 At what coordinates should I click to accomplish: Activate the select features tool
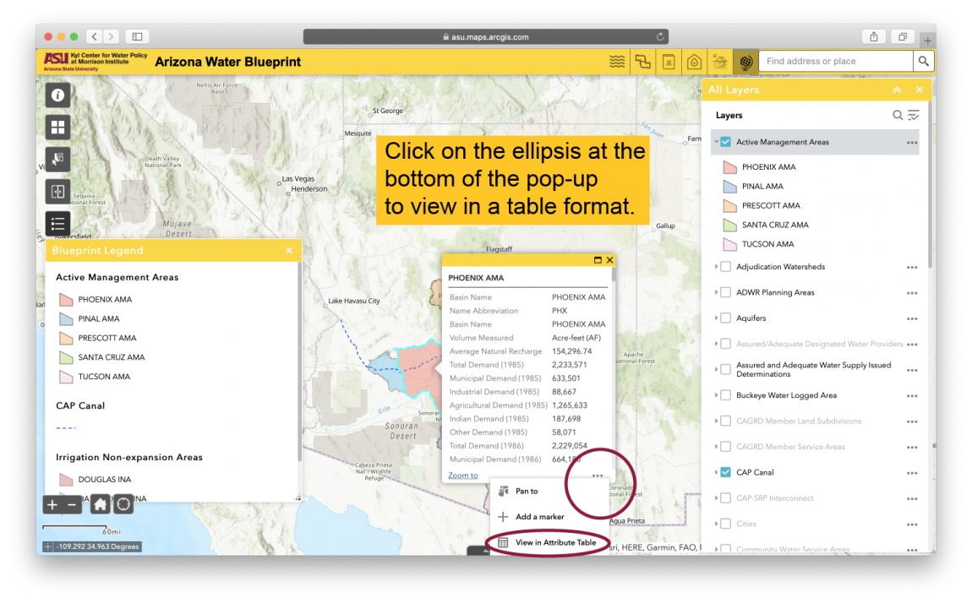57,159
